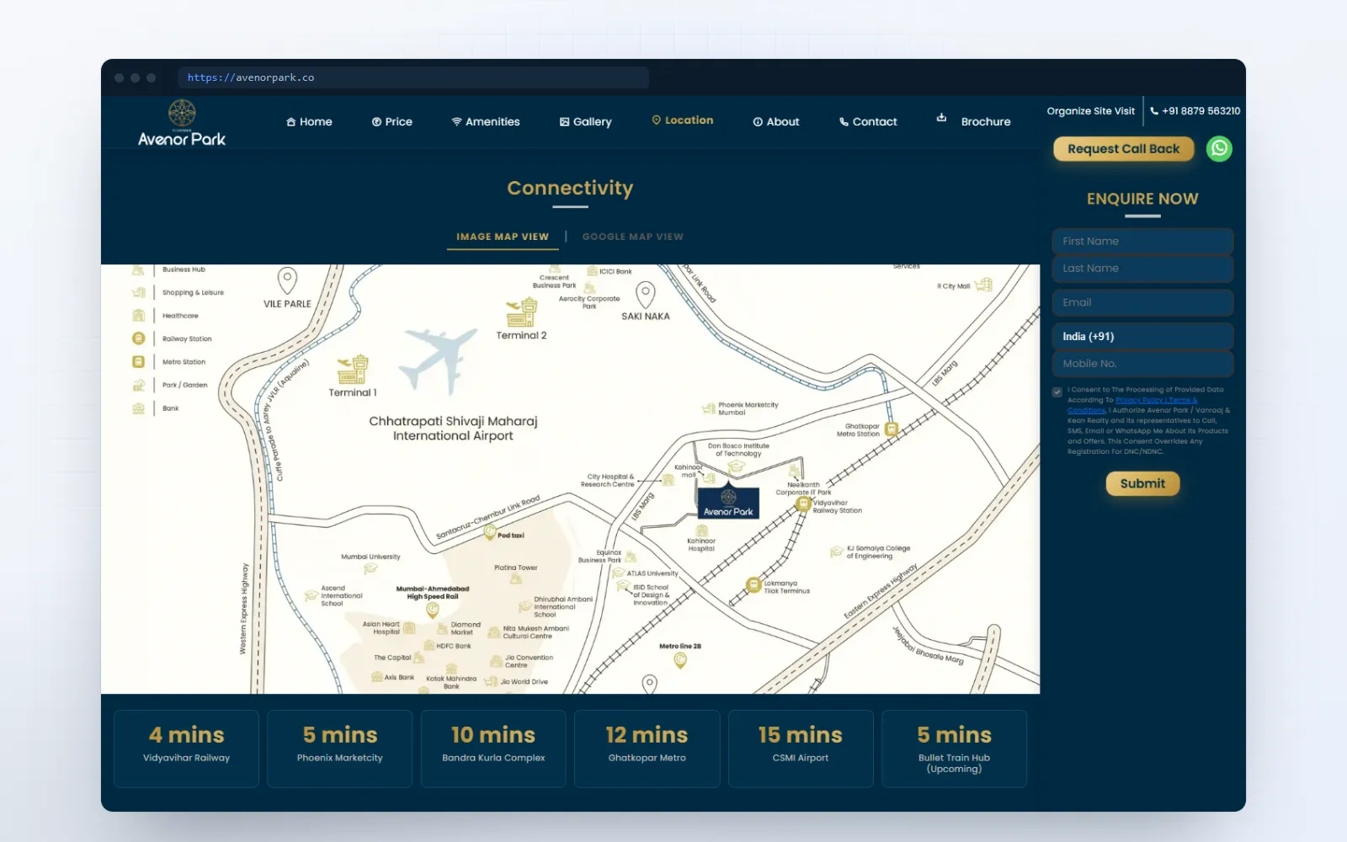The image size is (1347, 842).
Task: Click the Avenor Park logo in header
Action: pyautogui.click(x=182, y=123)
